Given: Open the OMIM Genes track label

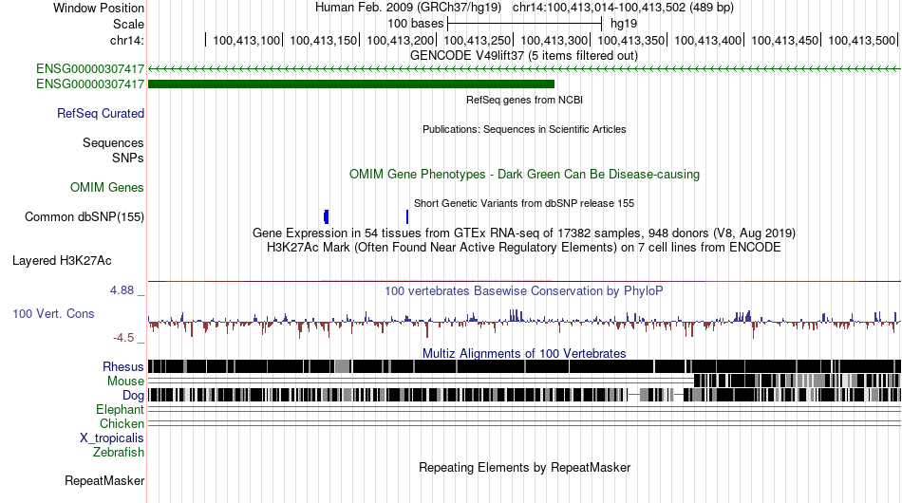Looking at the screenshot, I should point(107,187).
